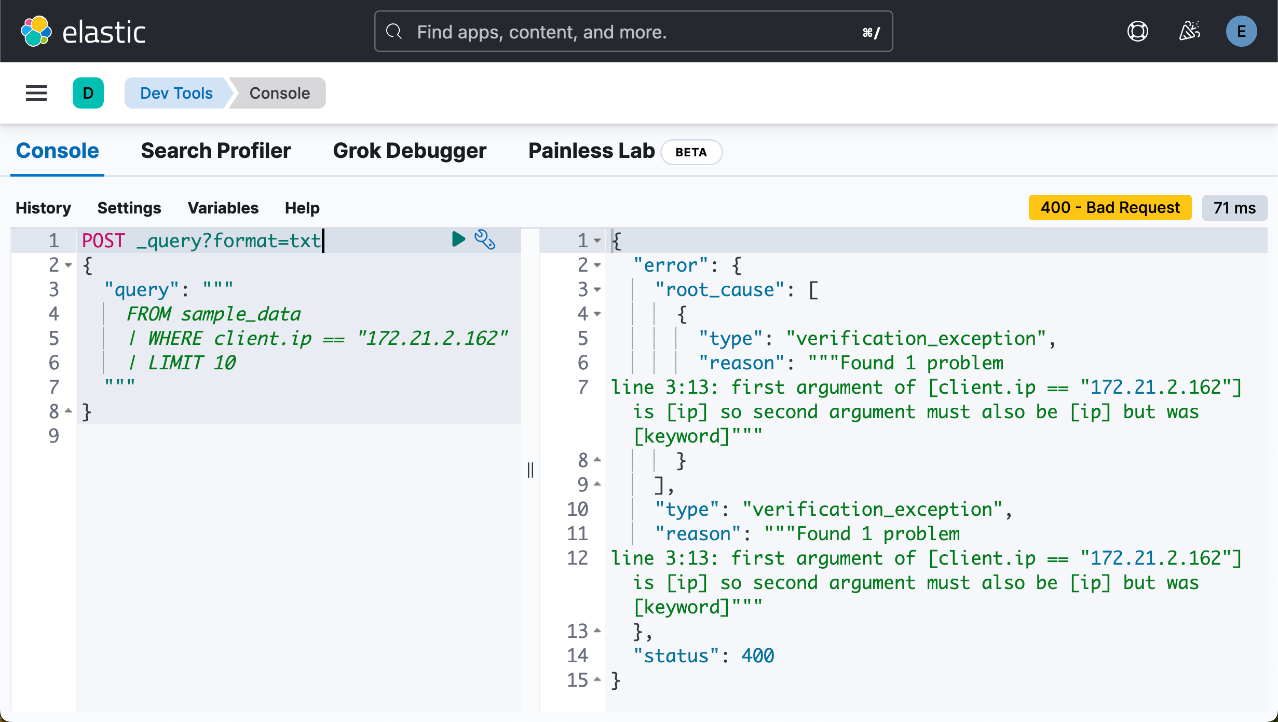Switch to the Search Profiler tab
This screenshot has height=722, width=1278.
[x=215, y=151]
